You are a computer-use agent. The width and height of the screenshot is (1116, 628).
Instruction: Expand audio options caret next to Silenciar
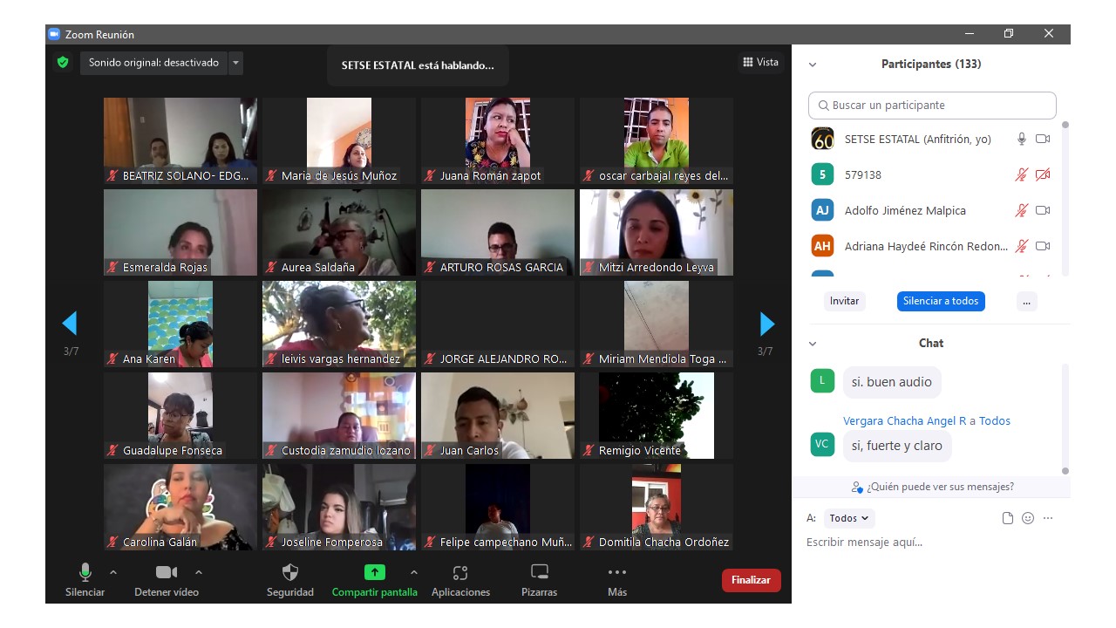click(112, 572)
